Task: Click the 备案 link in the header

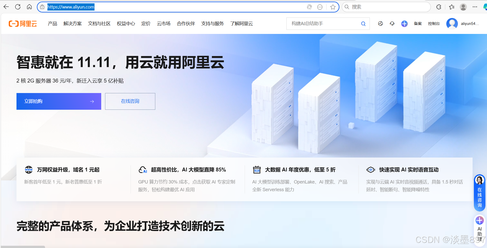Action: coord(418,24)
